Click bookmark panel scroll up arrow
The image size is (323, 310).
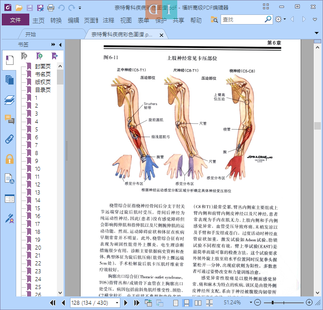60,66
